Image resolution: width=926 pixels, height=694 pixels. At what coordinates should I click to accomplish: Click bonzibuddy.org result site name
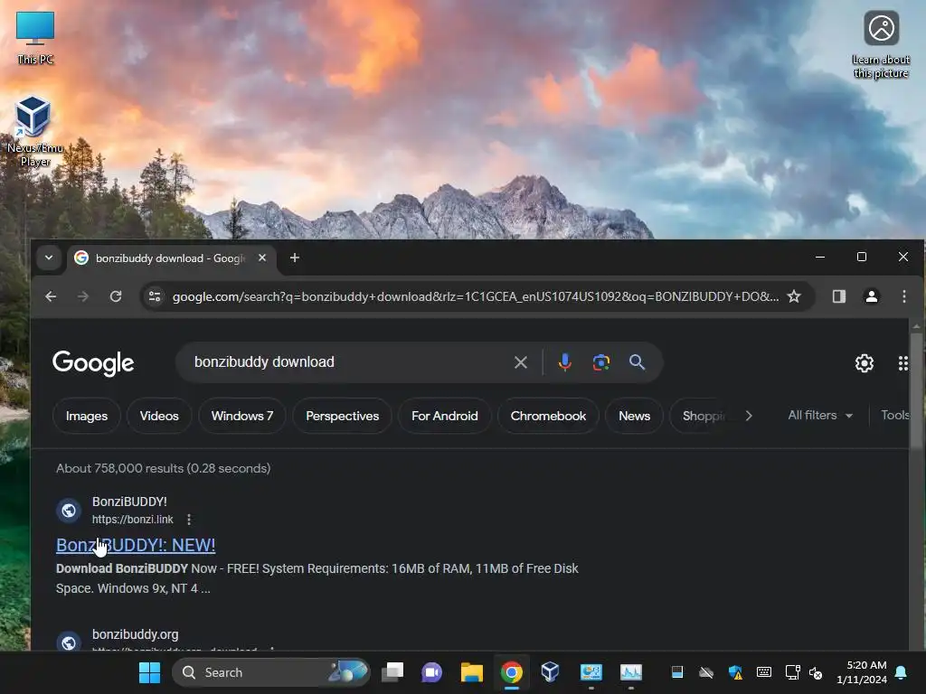click(x=136, y=634)
